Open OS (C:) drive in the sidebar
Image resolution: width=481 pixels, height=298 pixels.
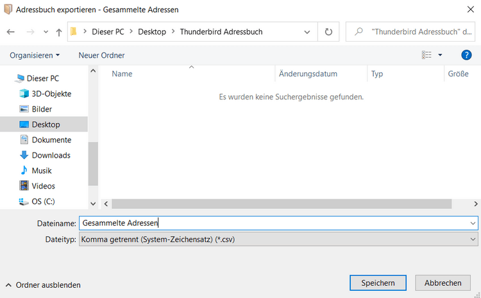tap(43, 201)
